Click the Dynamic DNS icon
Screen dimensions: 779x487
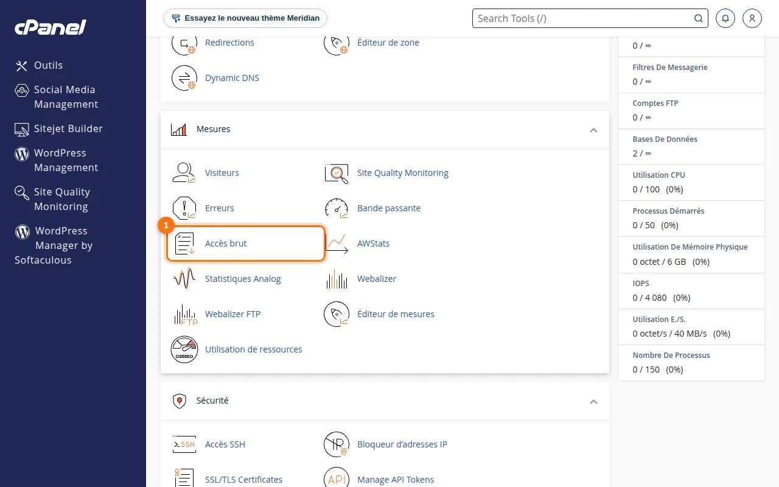tap(184, 78)
